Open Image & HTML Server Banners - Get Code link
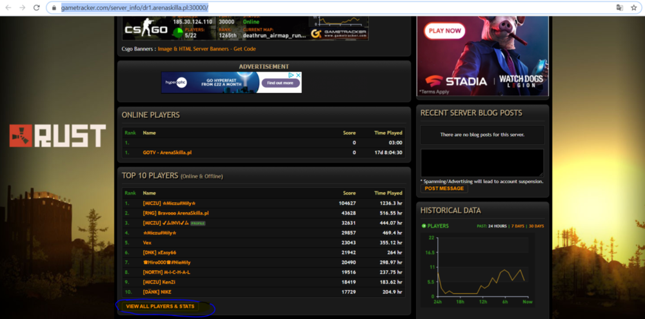This screenshot has width=645, height=319. coord(206,49)
